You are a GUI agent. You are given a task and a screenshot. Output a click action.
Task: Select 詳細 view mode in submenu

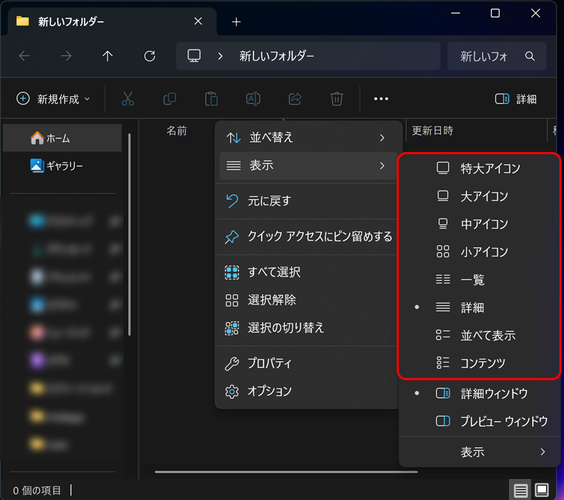(472, 308)
